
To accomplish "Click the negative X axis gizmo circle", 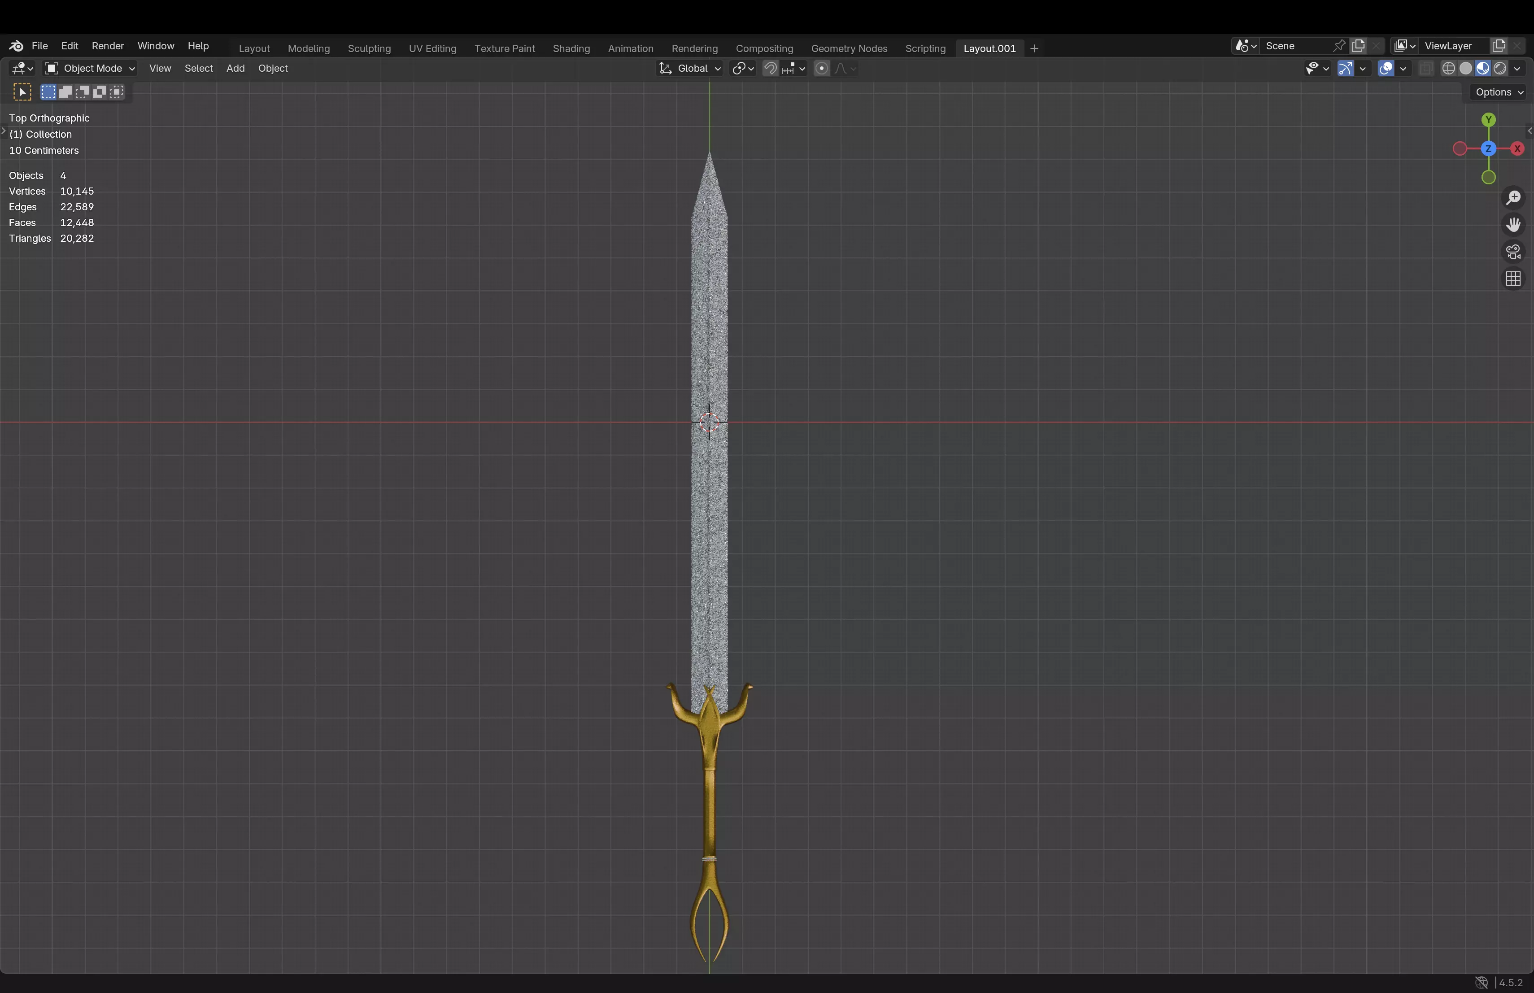I will [x=1460, y=149].
